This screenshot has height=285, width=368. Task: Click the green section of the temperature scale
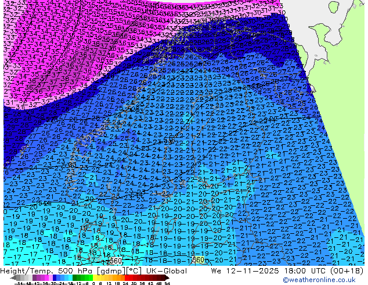coord(82,278)
